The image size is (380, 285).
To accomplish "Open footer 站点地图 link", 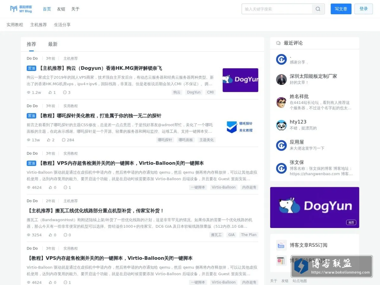I will 300,281.
